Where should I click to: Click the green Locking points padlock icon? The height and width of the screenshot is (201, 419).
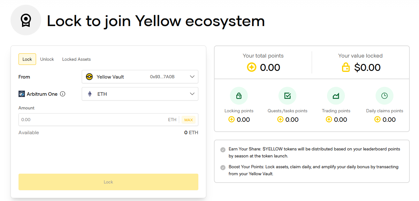point(239,96)
